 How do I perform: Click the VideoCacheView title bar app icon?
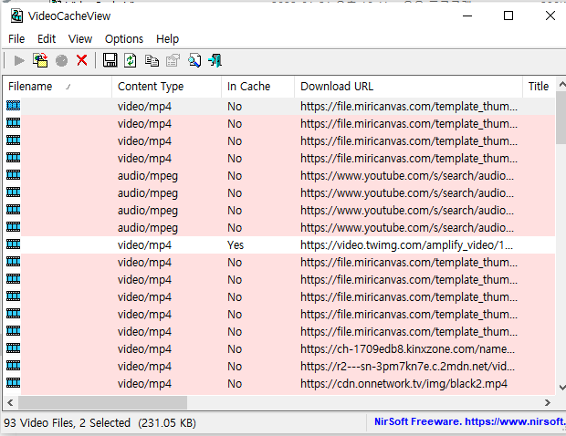[16, 16]
